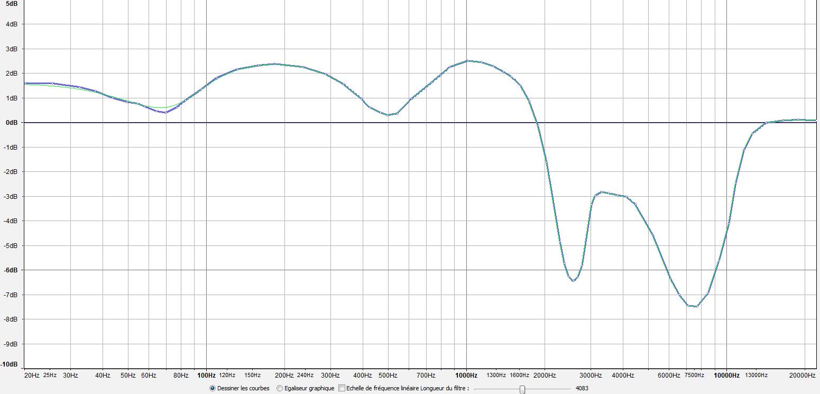Click the curve dip bottom near 7500Hz

(x=695, y=306)
